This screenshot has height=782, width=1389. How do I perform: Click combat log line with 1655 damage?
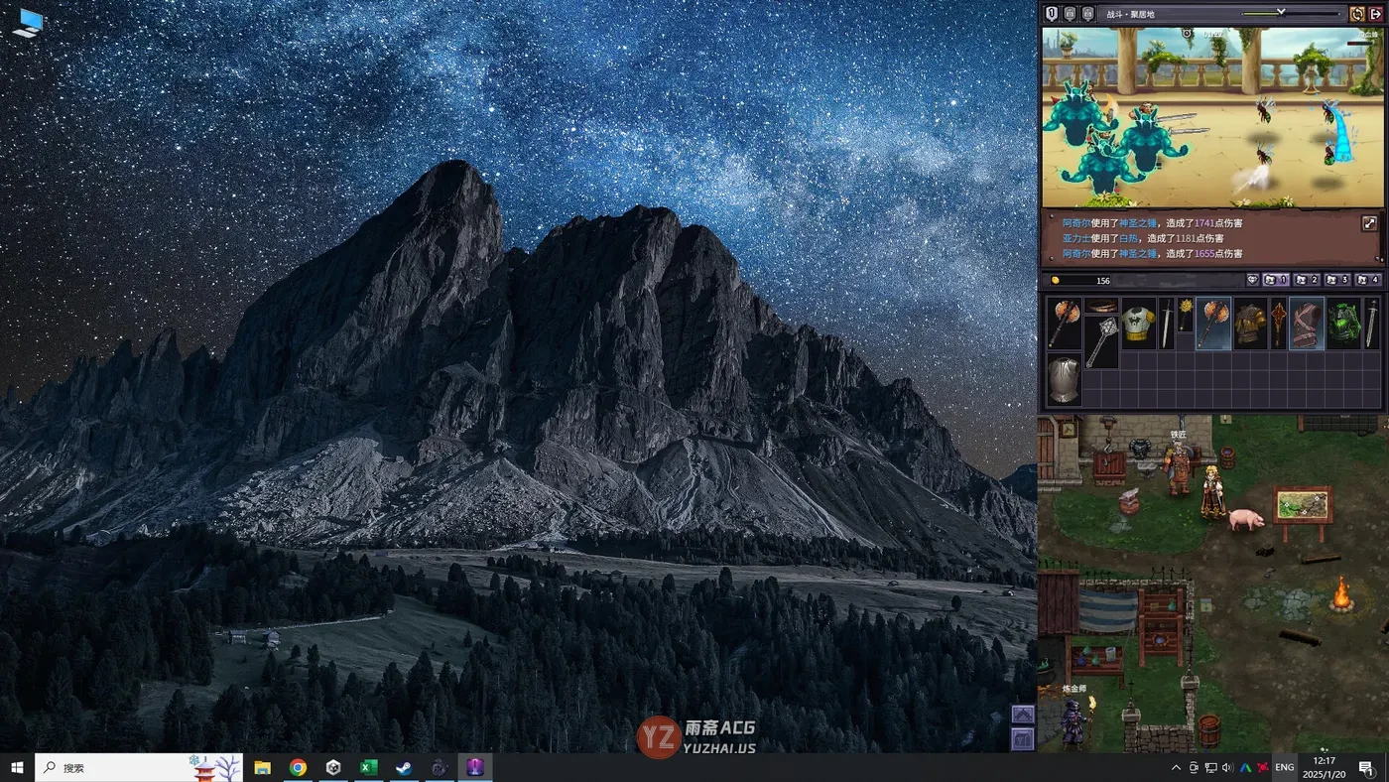click(1152, 254)
